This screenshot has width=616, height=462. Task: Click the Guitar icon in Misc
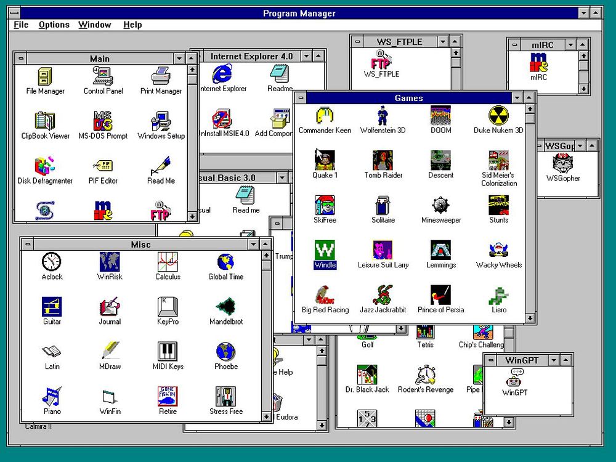(52, 306)
